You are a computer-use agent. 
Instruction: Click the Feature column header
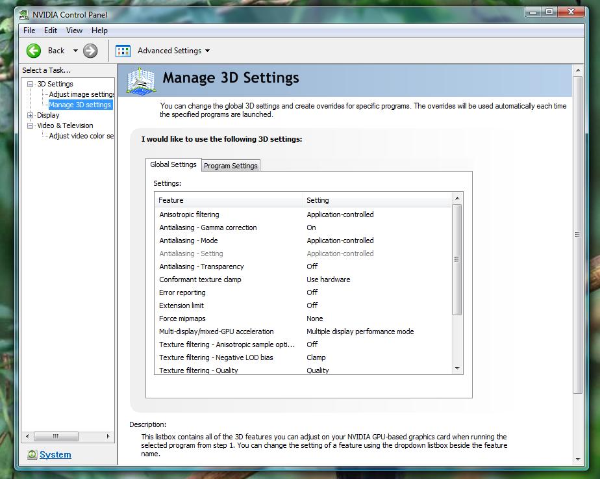point(229,200)
